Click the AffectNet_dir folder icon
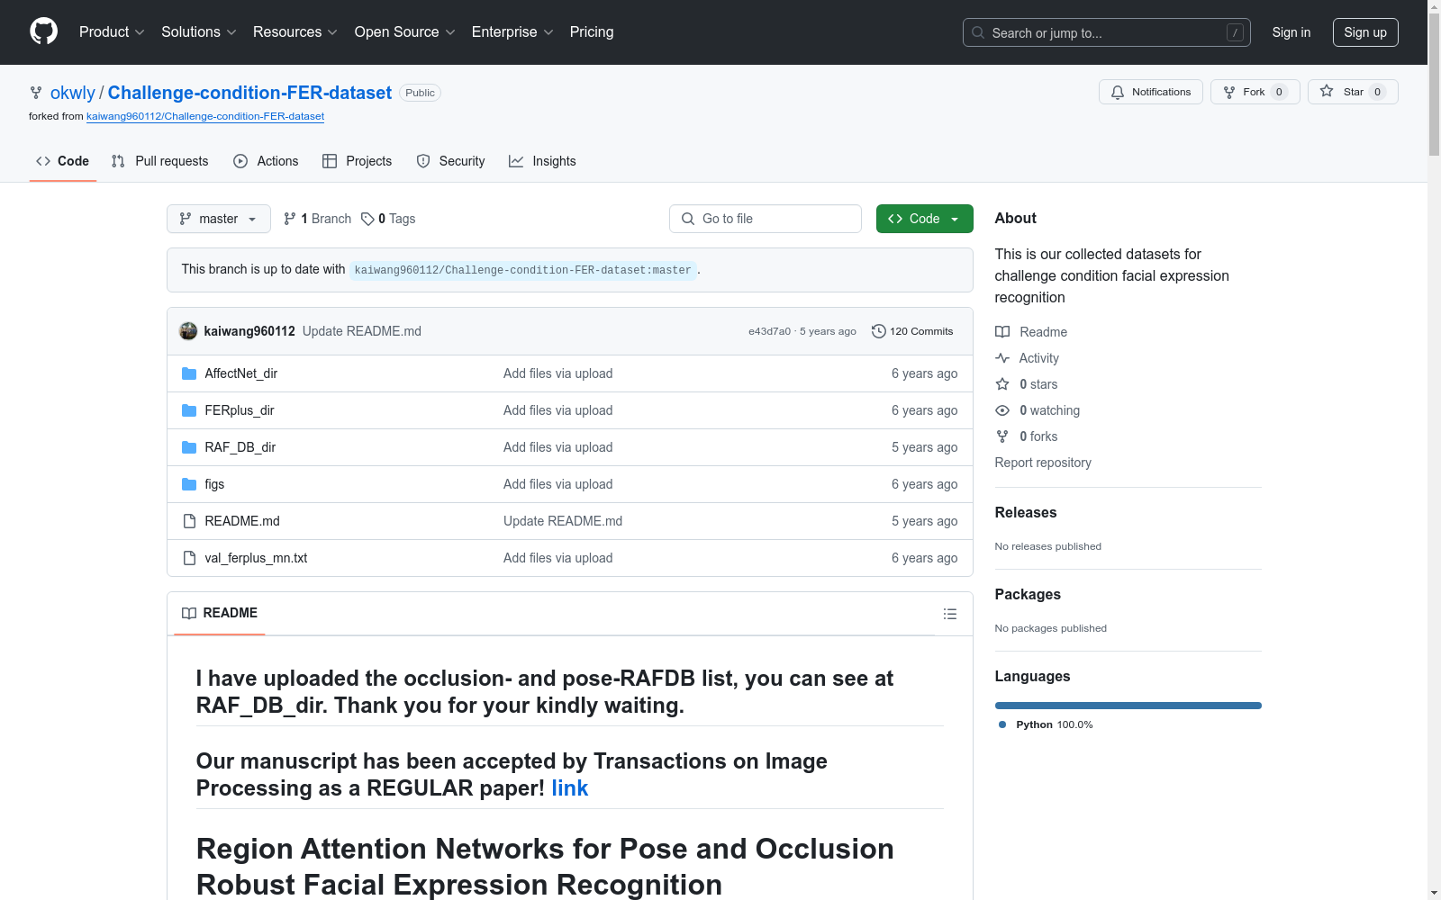 [189, 373]
